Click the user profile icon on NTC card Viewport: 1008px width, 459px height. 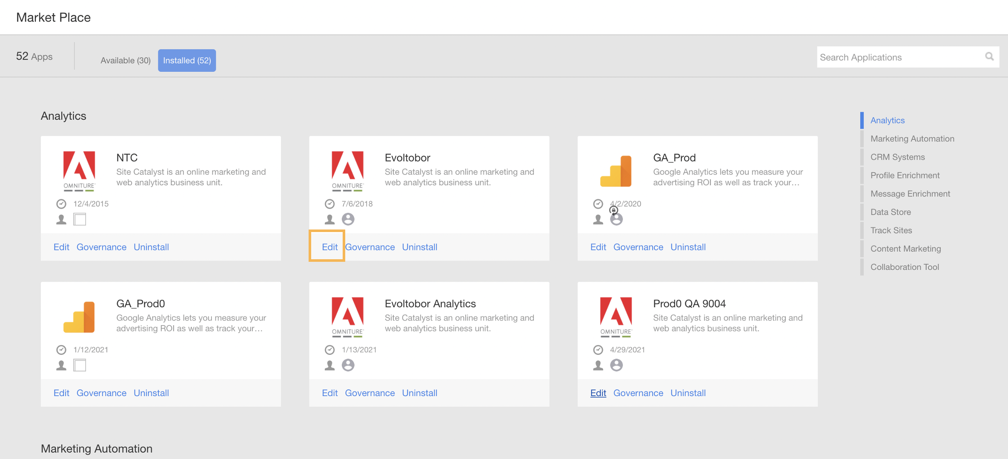61,218
